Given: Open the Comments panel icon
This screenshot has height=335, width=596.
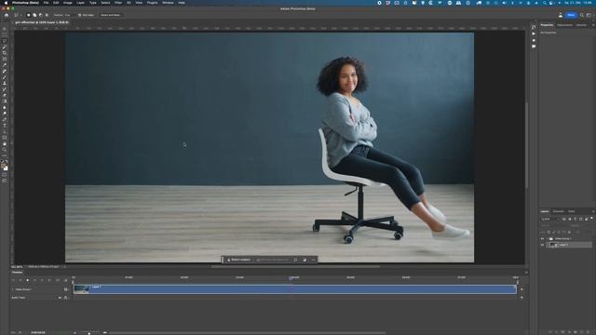Looking at the screenshot, I should click(x=534, y=47).
